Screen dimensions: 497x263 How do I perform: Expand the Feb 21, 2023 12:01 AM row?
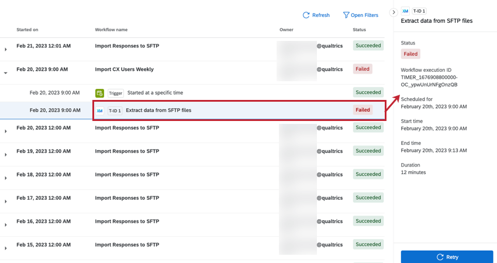6,50
